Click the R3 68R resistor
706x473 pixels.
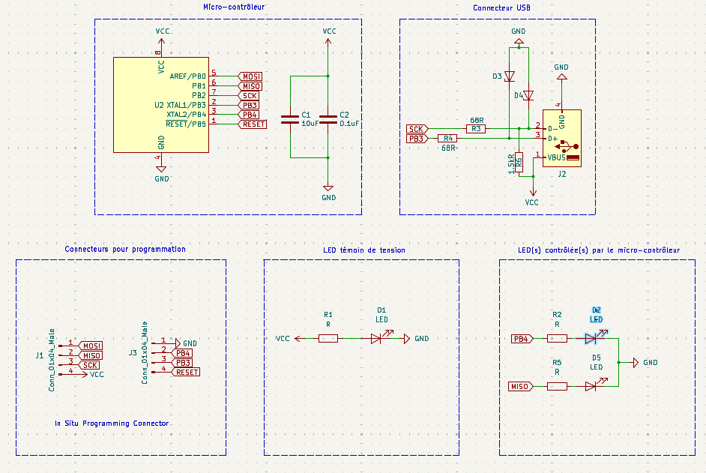point(475,129)
